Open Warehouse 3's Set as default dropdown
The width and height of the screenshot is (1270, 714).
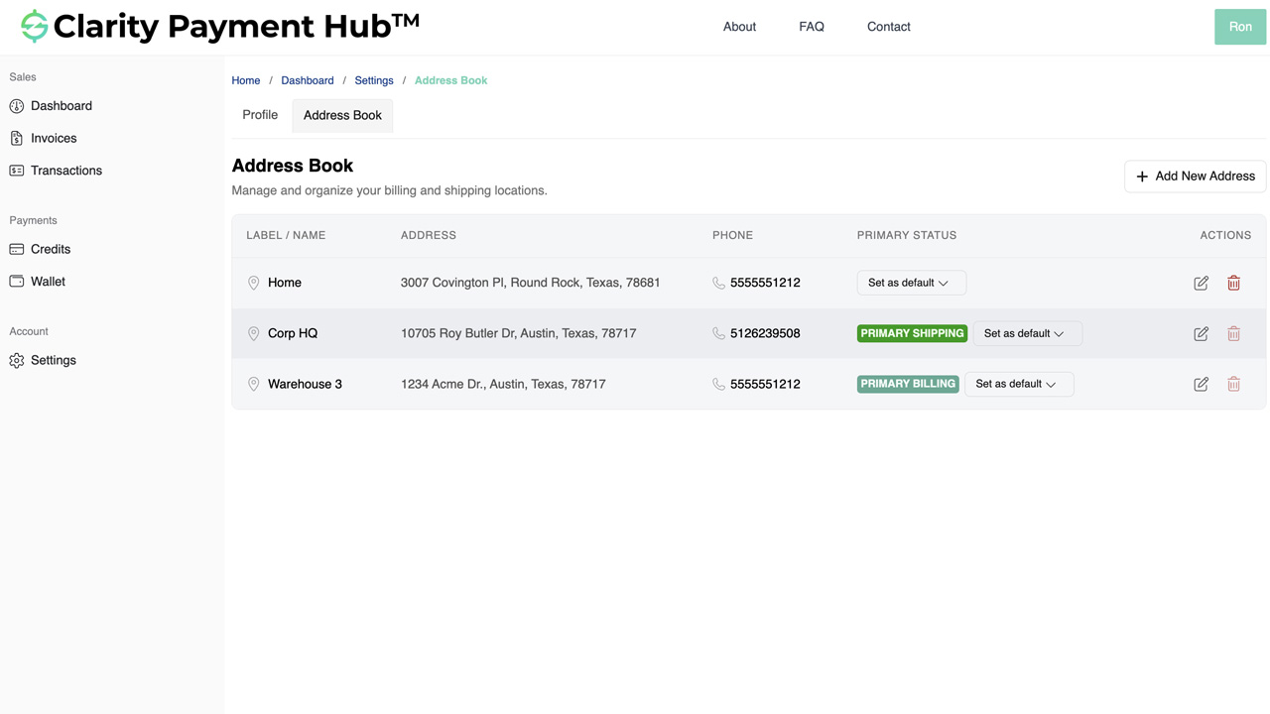pos(1019,384)
